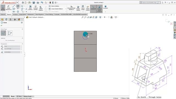
Task: Click Quick Snaps tool
Action: click(x=83, y=8)
